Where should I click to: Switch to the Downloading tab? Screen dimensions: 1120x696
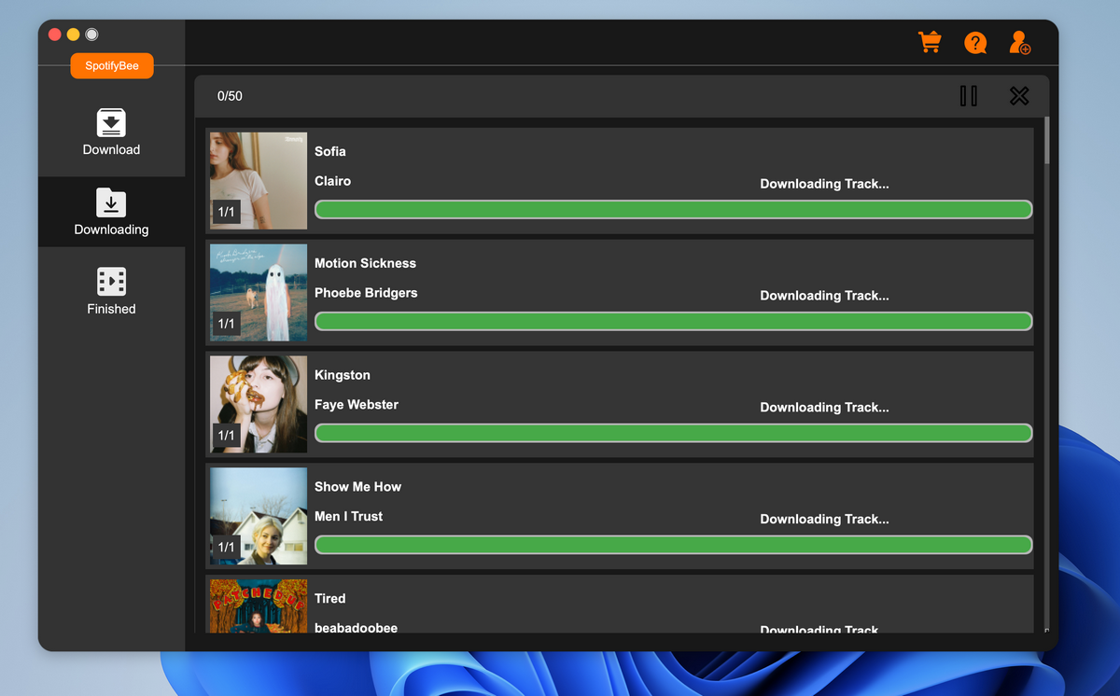click(x=111, y=212)
